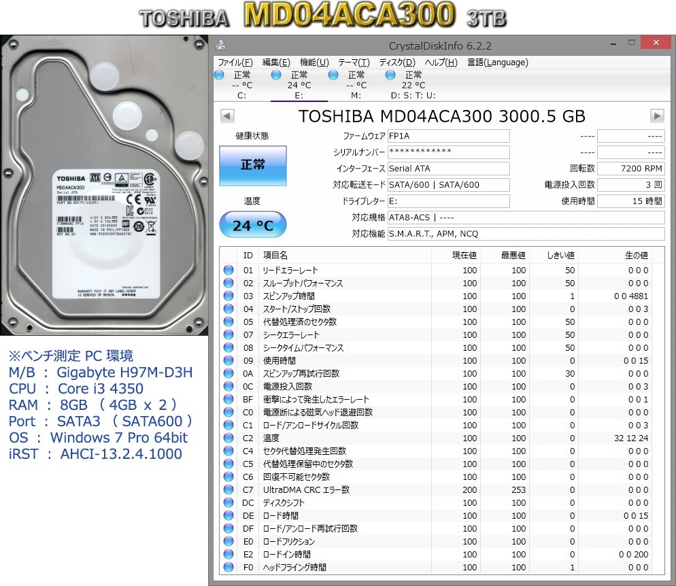Click status icon for E2 ロードイン時間
Viewport: 676px width, 586px height.
229,555
